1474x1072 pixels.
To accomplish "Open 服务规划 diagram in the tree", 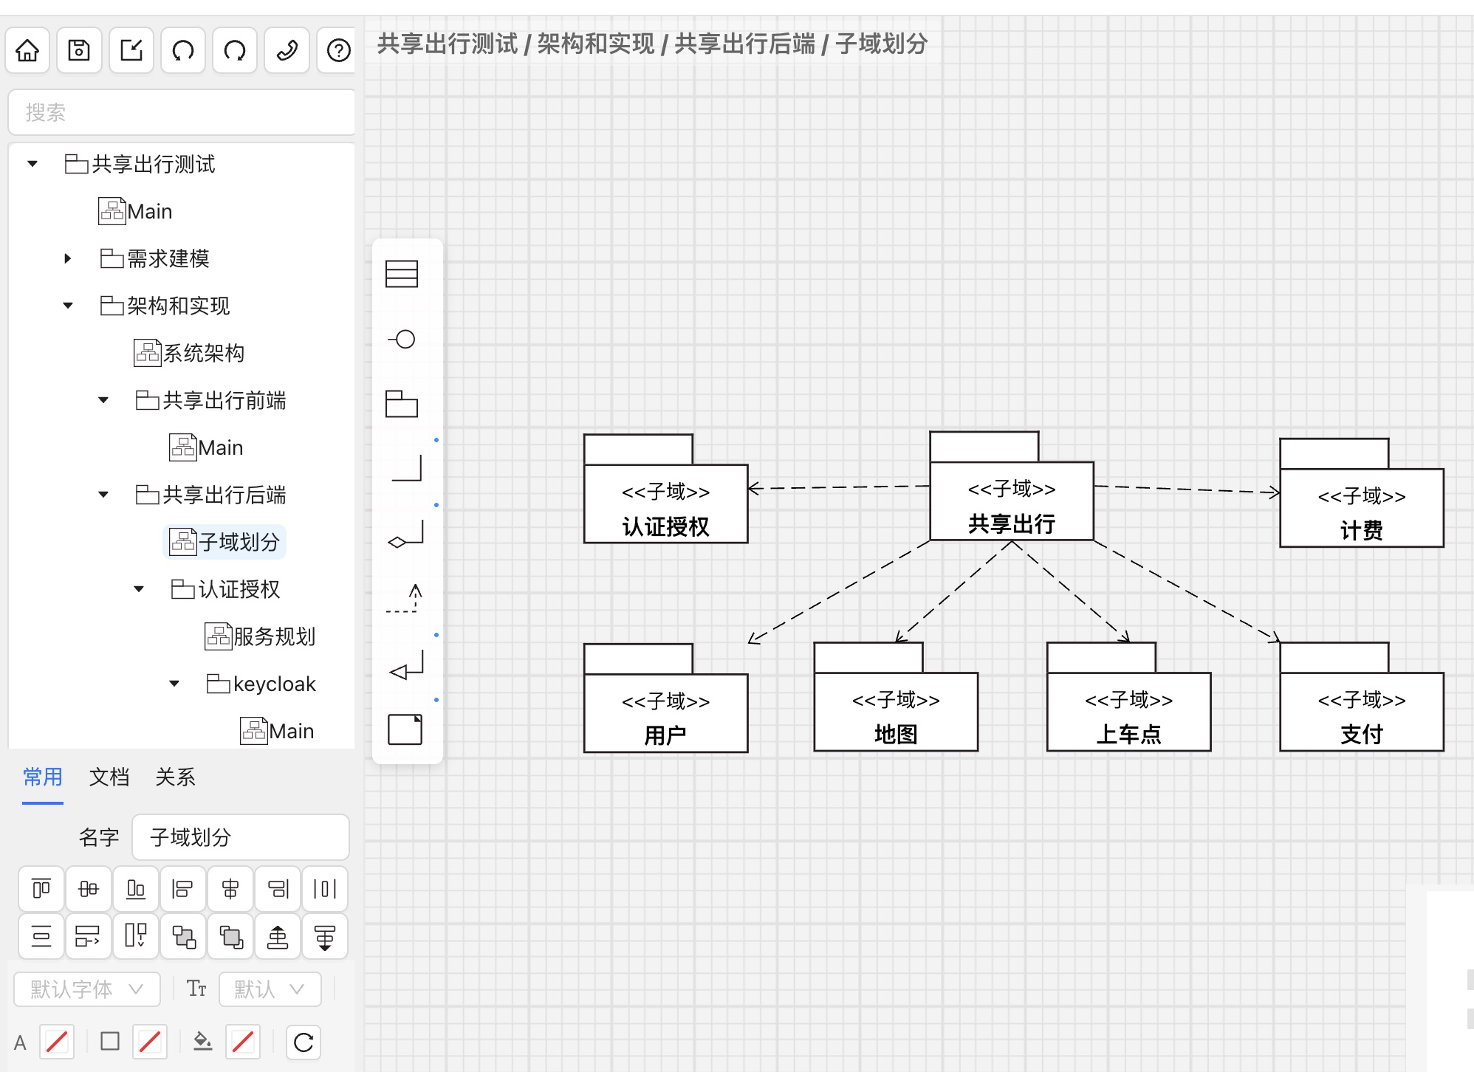I will pos(260,636).
